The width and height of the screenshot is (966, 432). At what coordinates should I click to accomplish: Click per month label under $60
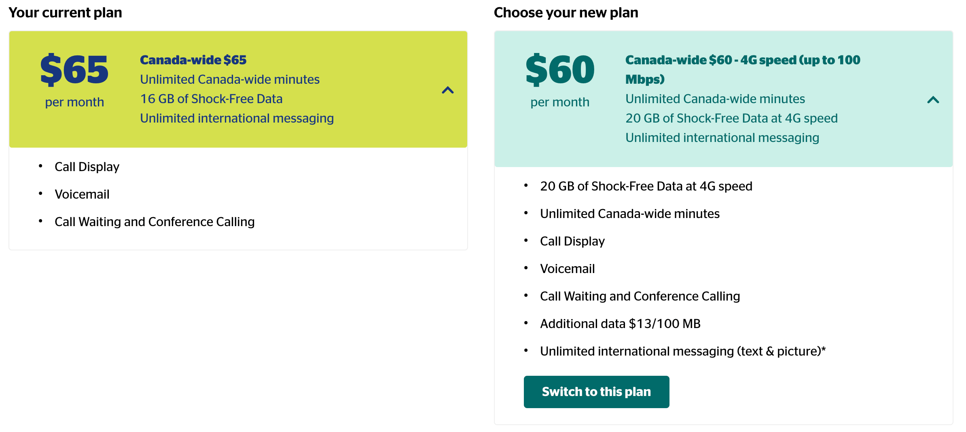pyautogui.click(x=560, y=102)
